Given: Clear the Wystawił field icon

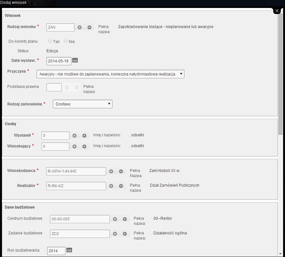Looking at the screenshot, I should pos(75,136).
